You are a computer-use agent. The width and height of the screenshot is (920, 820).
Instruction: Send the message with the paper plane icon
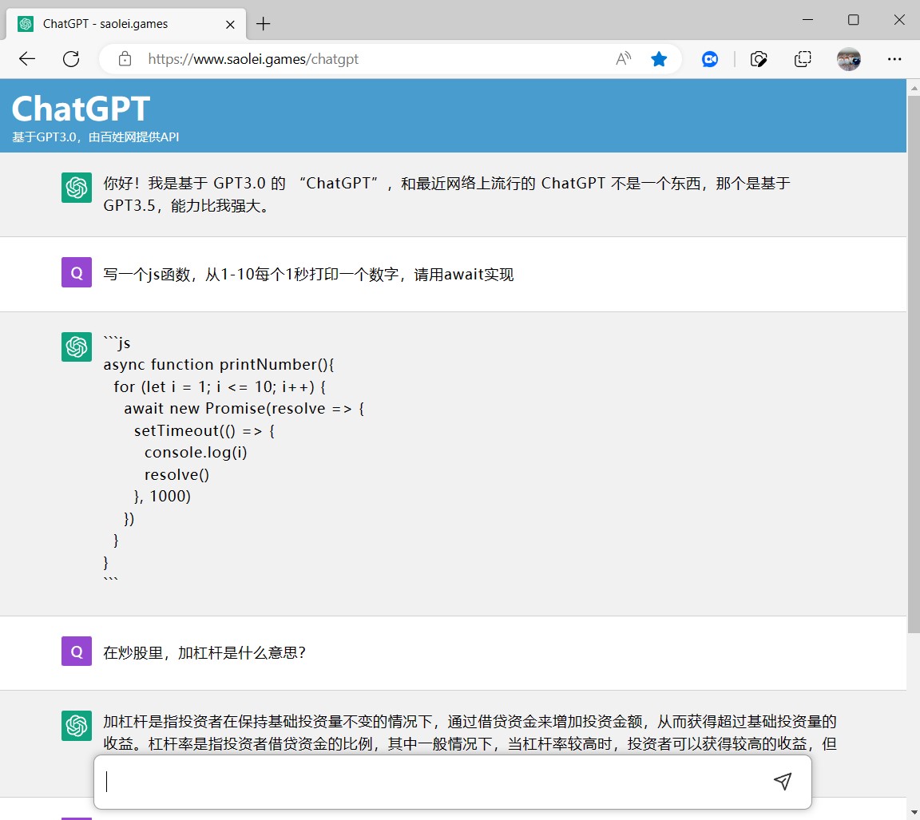point(783,781)
